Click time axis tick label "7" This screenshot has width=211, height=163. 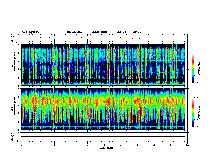(x=137, y=145)
